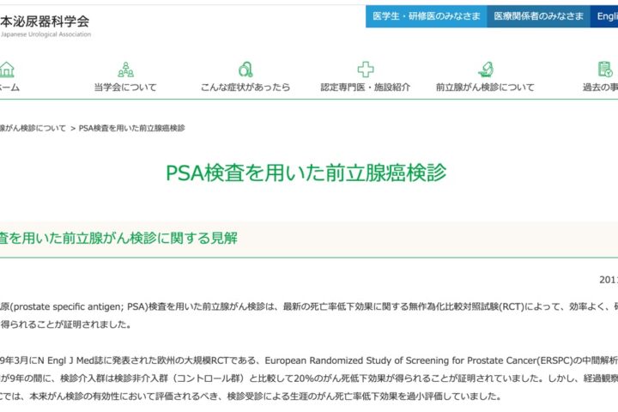Click breadcrumb text PSA検査を用いた前立腺癌検診
The width and height of the screenshot is (618, 412).
point(131,128)
